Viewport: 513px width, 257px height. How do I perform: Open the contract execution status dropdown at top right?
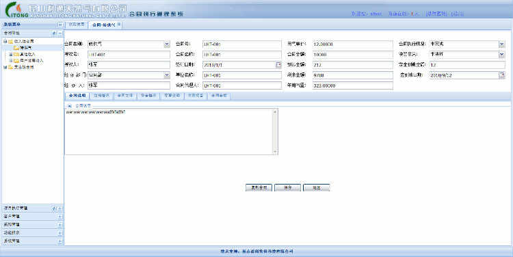pos(502,44)
